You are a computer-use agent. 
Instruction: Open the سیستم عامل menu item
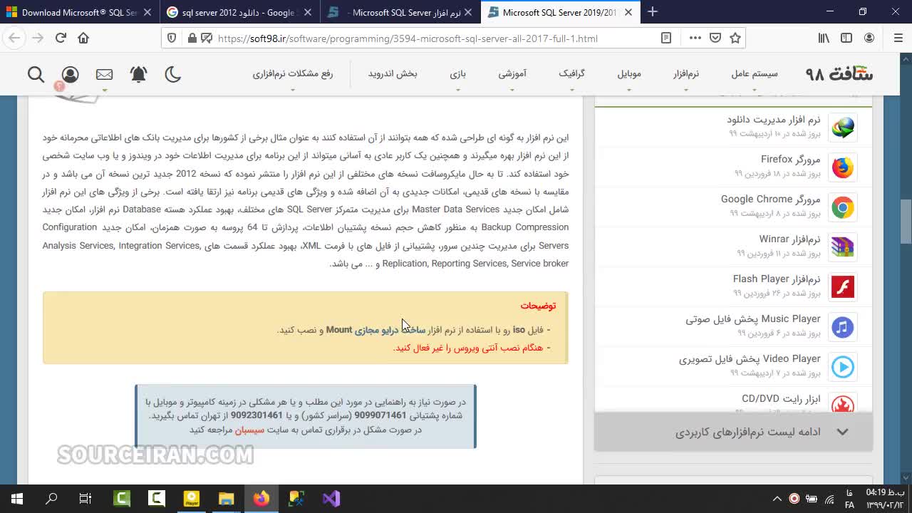[754, 74]
